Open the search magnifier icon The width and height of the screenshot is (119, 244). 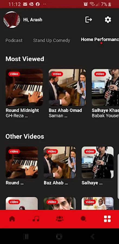[x=83, y=219]
